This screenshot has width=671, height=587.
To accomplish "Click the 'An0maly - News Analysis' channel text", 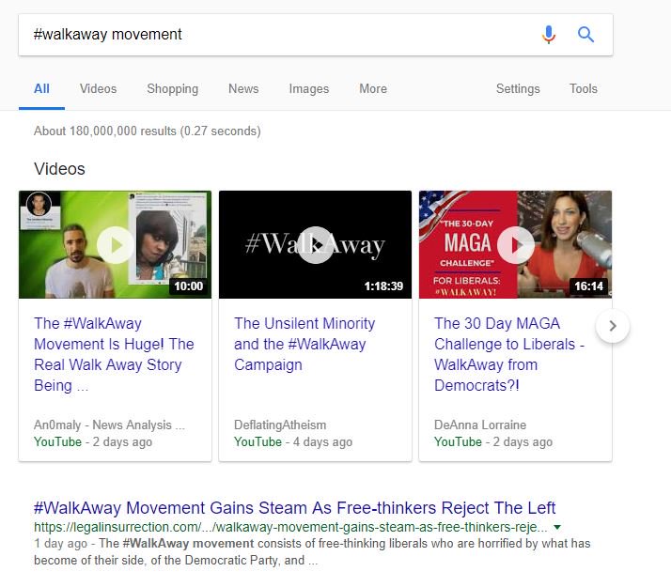I will click(109, 425).
